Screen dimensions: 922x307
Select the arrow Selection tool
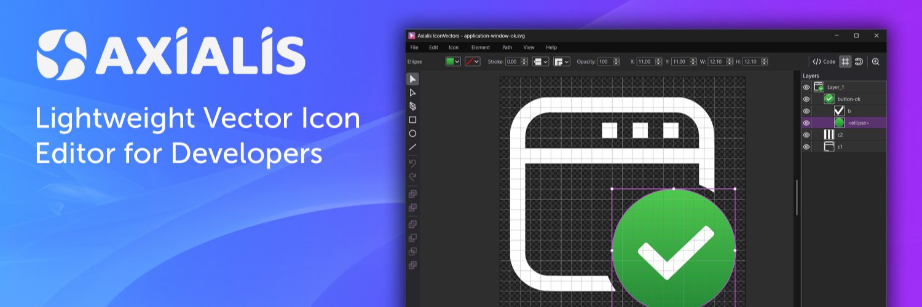tap(413, 79)
